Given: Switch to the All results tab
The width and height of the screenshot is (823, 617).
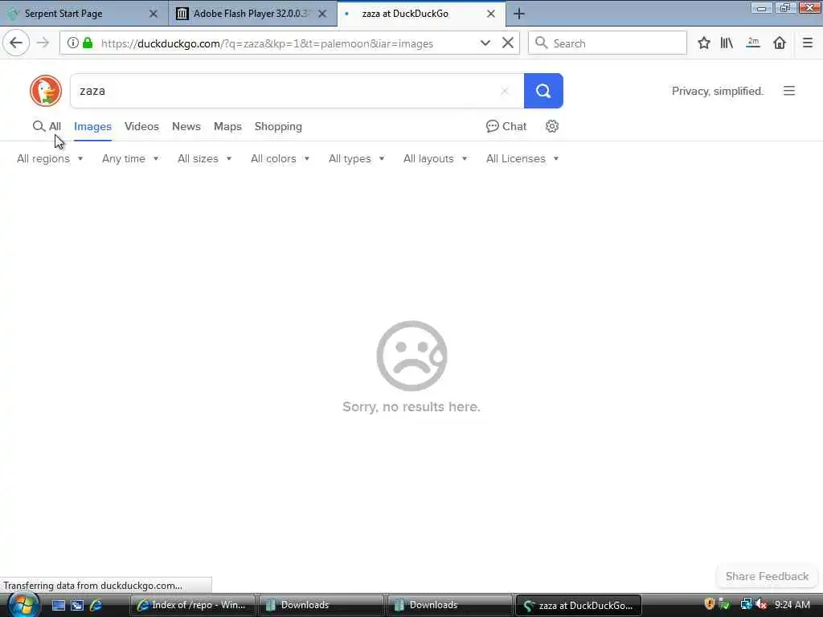Looking at the screenshot, I should tap(47, 126).
